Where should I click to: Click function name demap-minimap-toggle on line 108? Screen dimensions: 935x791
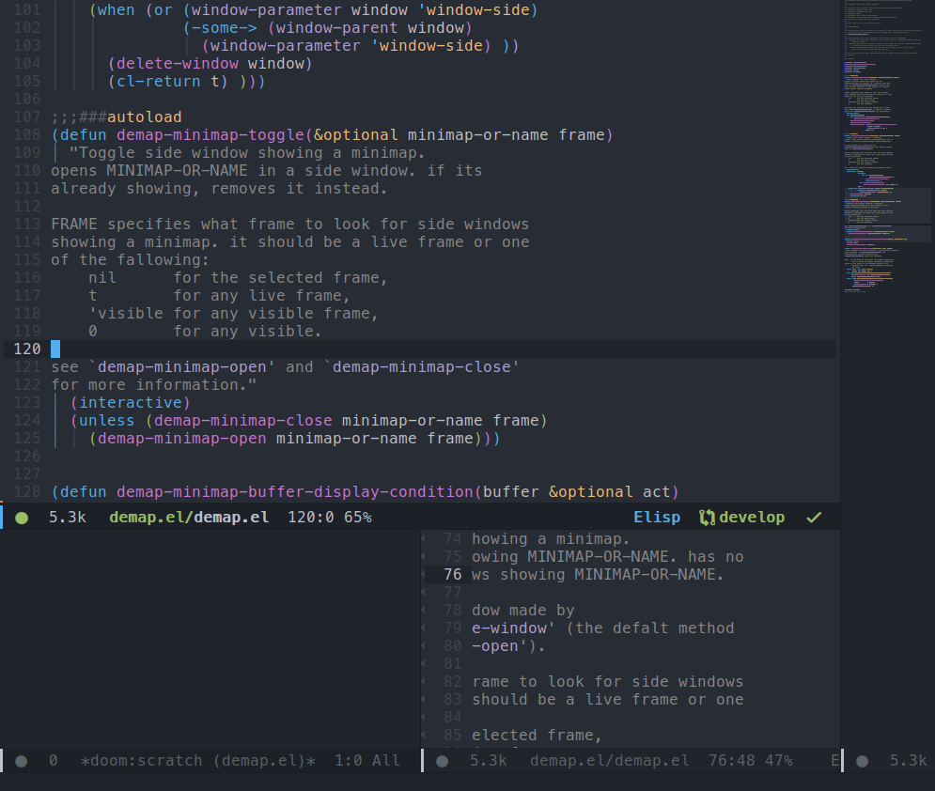[x=210, y=135]
